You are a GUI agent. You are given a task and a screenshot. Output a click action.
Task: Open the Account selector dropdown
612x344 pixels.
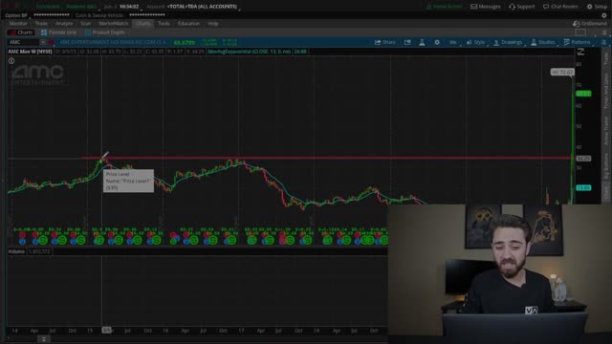203,7
